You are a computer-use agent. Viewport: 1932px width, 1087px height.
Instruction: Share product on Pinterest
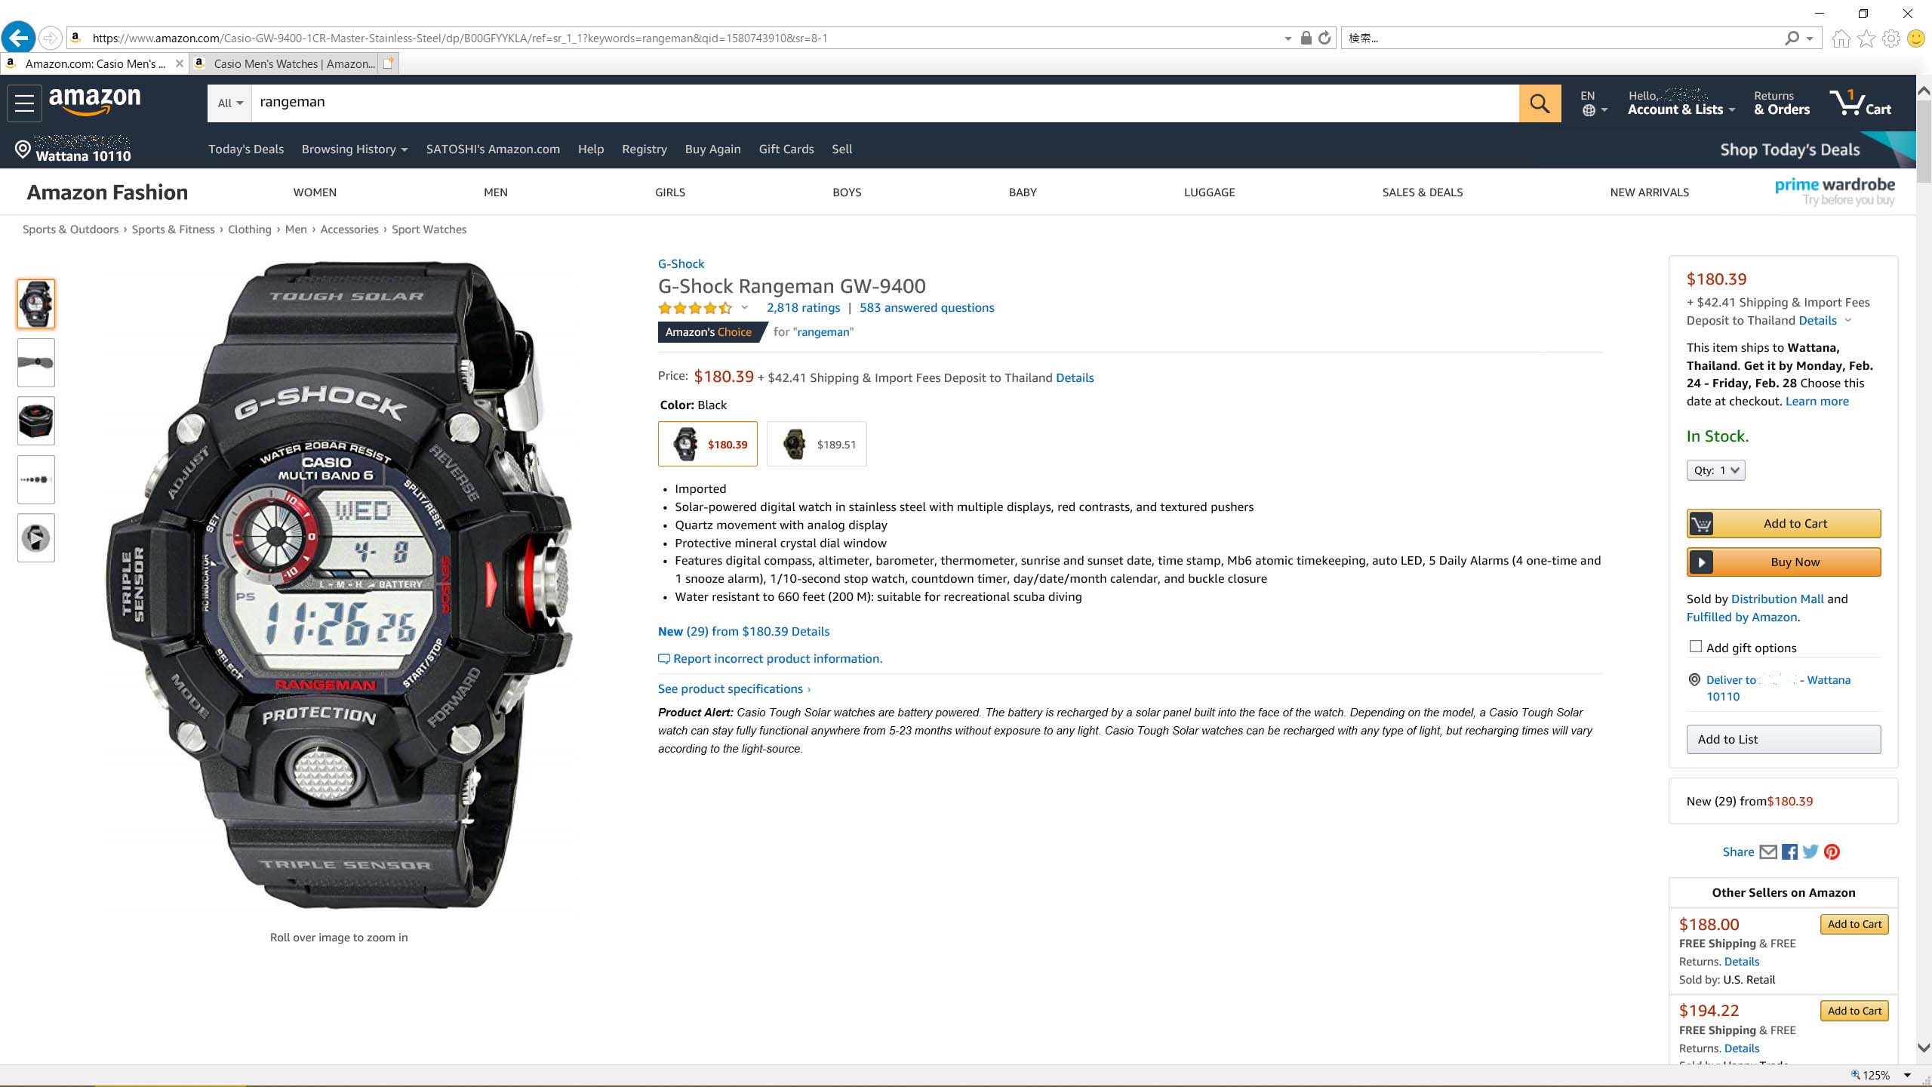coord(1832,852)
